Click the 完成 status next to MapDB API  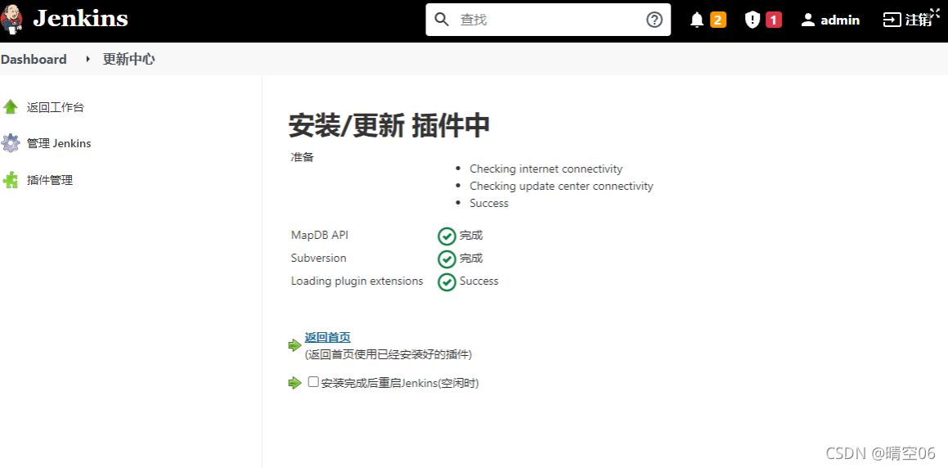pos(471,235)
